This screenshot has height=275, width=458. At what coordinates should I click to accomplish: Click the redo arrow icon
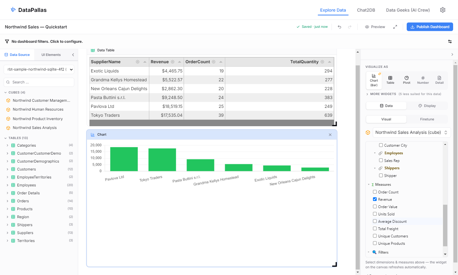(x=350, y=27)
